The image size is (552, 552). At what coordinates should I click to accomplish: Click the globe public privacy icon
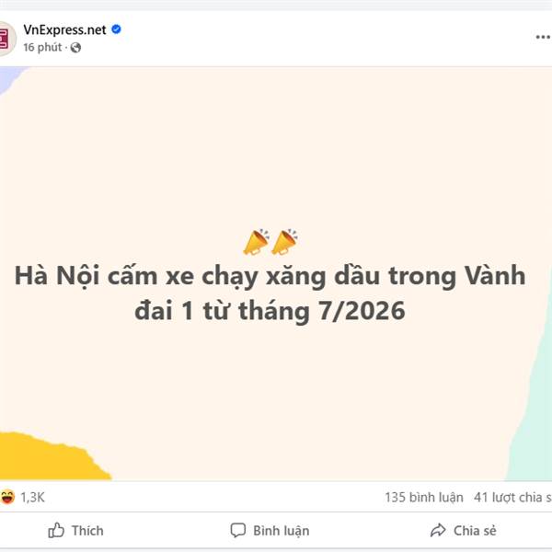[x=75, y=48]
